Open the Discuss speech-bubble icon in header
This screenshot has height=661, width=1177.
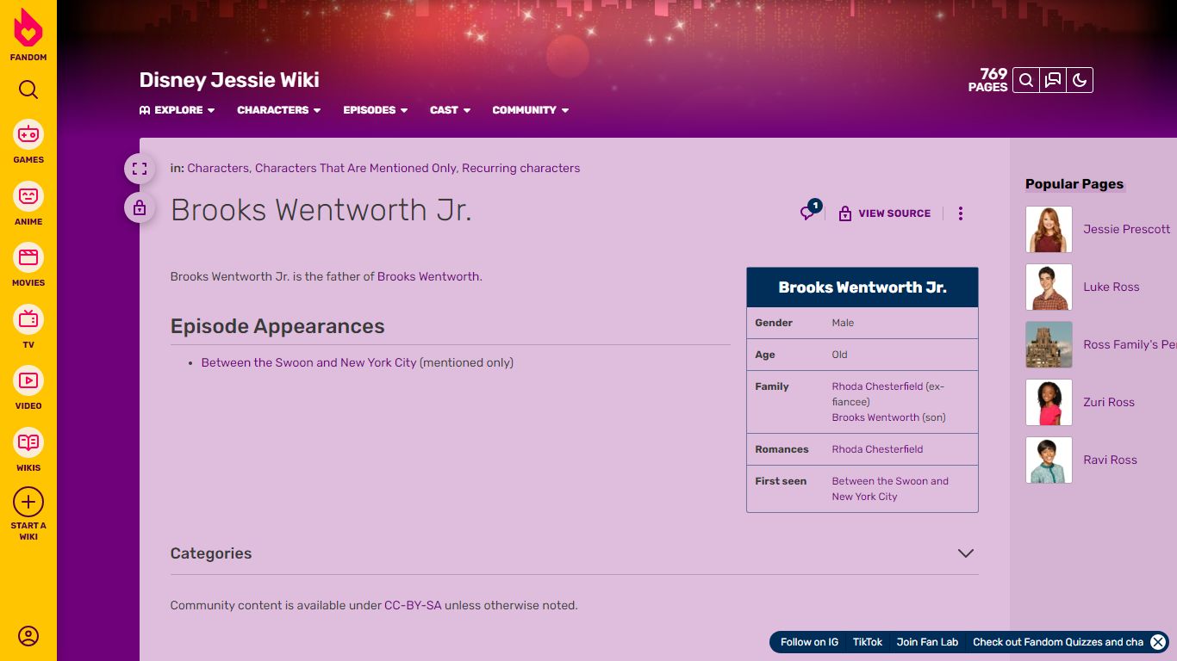1053,80
